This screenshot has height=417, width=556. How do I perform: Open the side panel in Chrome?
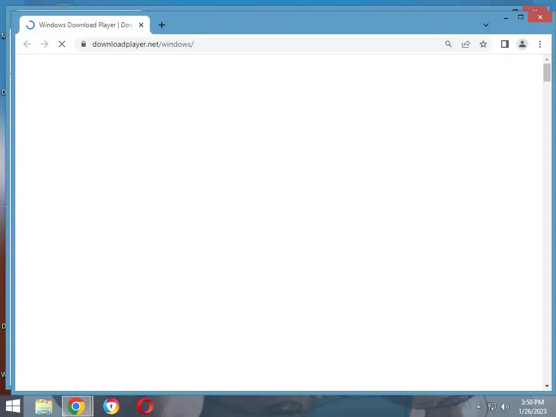[x=504, y=44]
